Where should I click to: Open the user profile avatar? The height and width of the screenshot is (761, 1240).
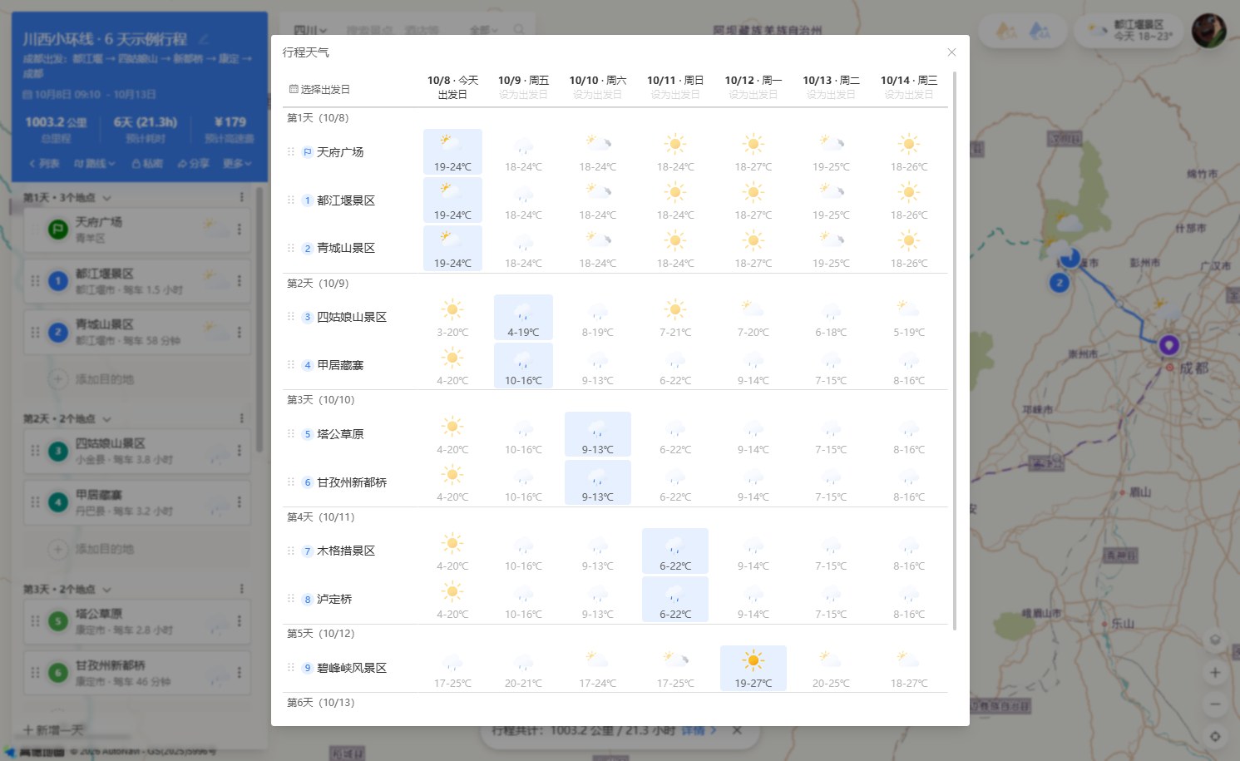pyautogui.click(x=1208, y=31)
